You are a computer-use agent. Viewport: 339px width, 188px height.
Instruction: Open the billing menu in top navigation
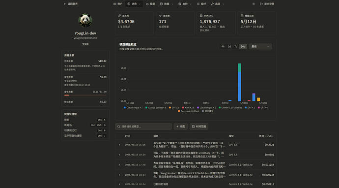[134, 4]
